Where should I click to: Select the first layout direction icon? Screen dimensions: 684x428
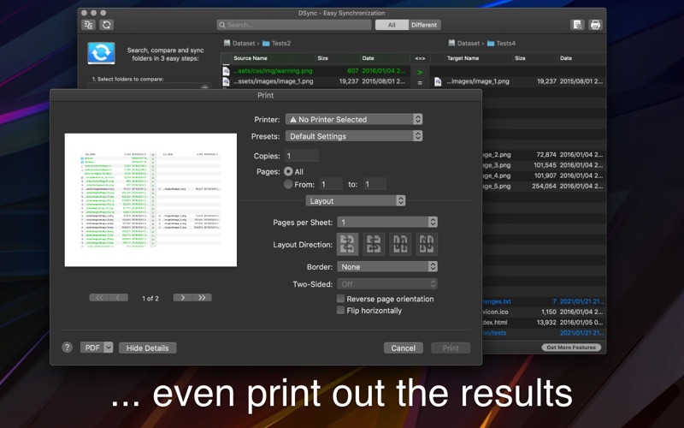click(x=347, y=244)
